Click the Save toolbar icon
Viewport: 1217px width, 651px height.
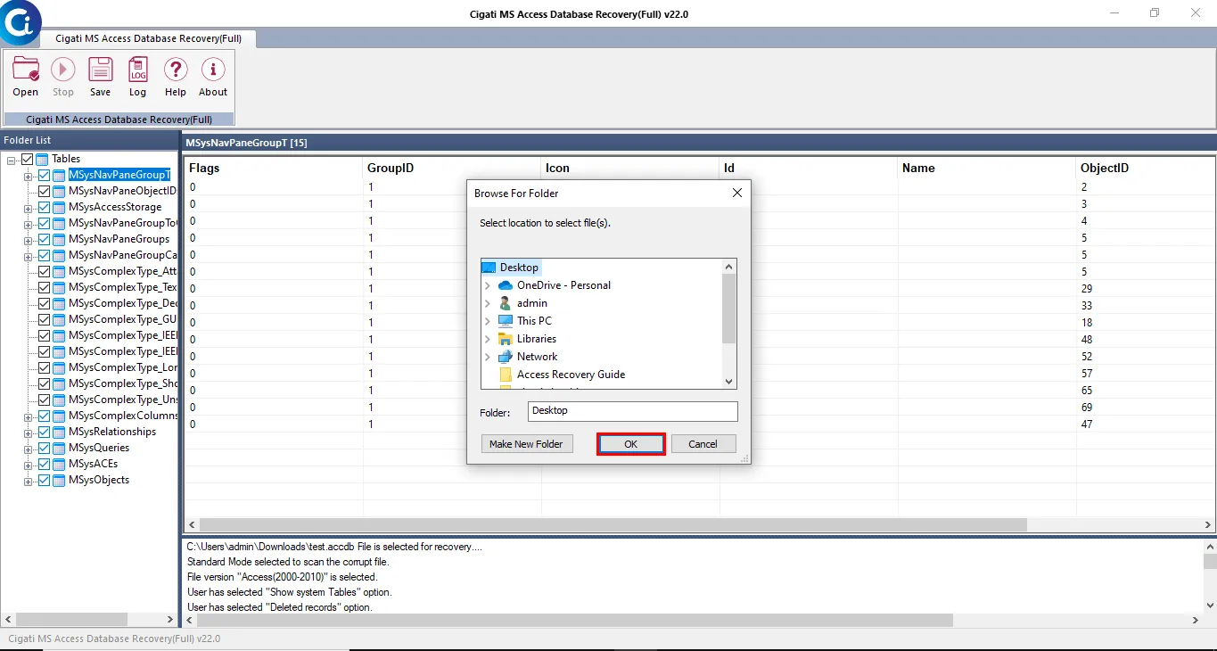point(101,70)
